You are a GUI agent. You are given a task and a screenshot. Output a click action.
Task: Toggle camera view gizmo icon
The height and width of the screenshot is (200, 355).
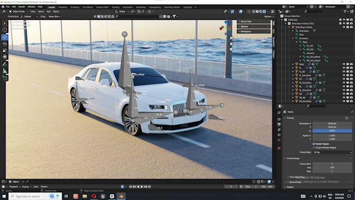click(231, 49)
